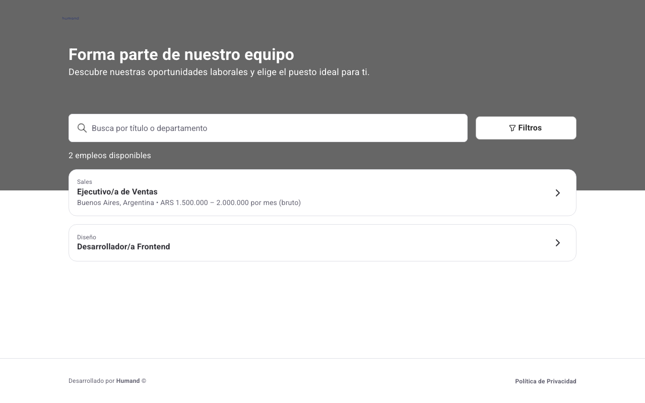Click the 'Forma parte de nuestro equipo' heading
Screen dimensions: 645x403
pos(181,54)
